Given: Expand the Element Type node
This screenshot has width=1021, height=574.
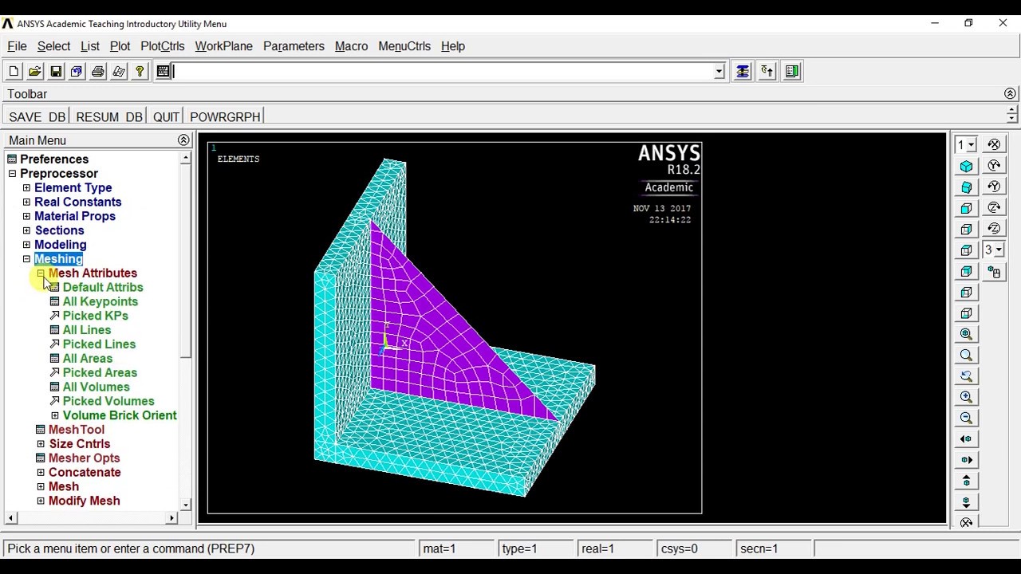Looking at the screenshot, I should pyautogui.click(x=26, y=188).
